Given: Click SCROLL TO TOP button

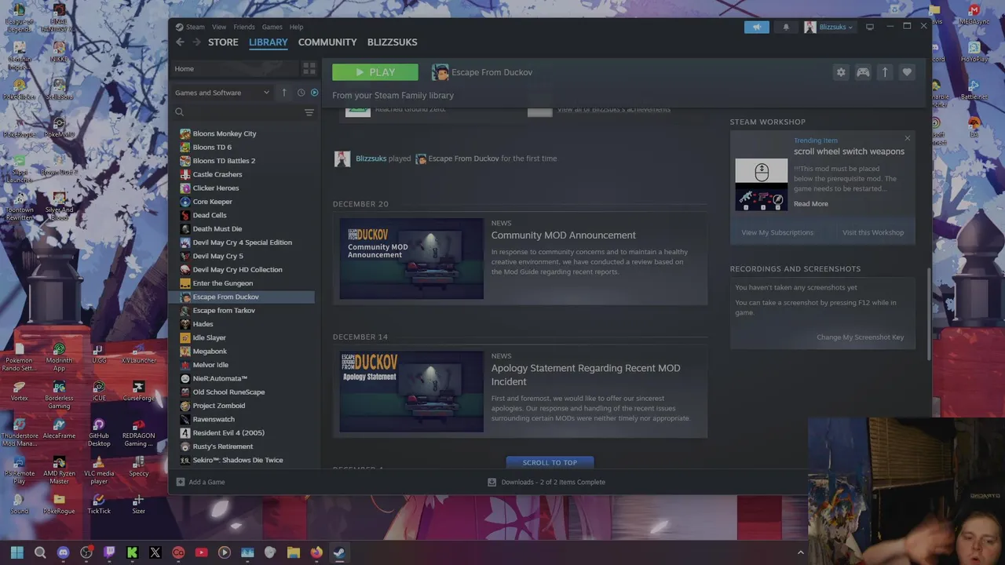Looking at the screenshot, I should (x=550, y=462).
